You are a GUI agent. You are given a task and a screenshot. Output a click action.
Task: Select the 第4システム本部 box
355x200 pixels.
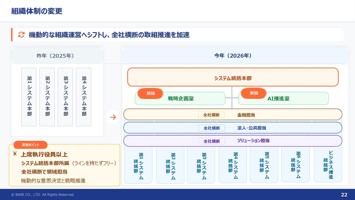[x=83, y=97]
